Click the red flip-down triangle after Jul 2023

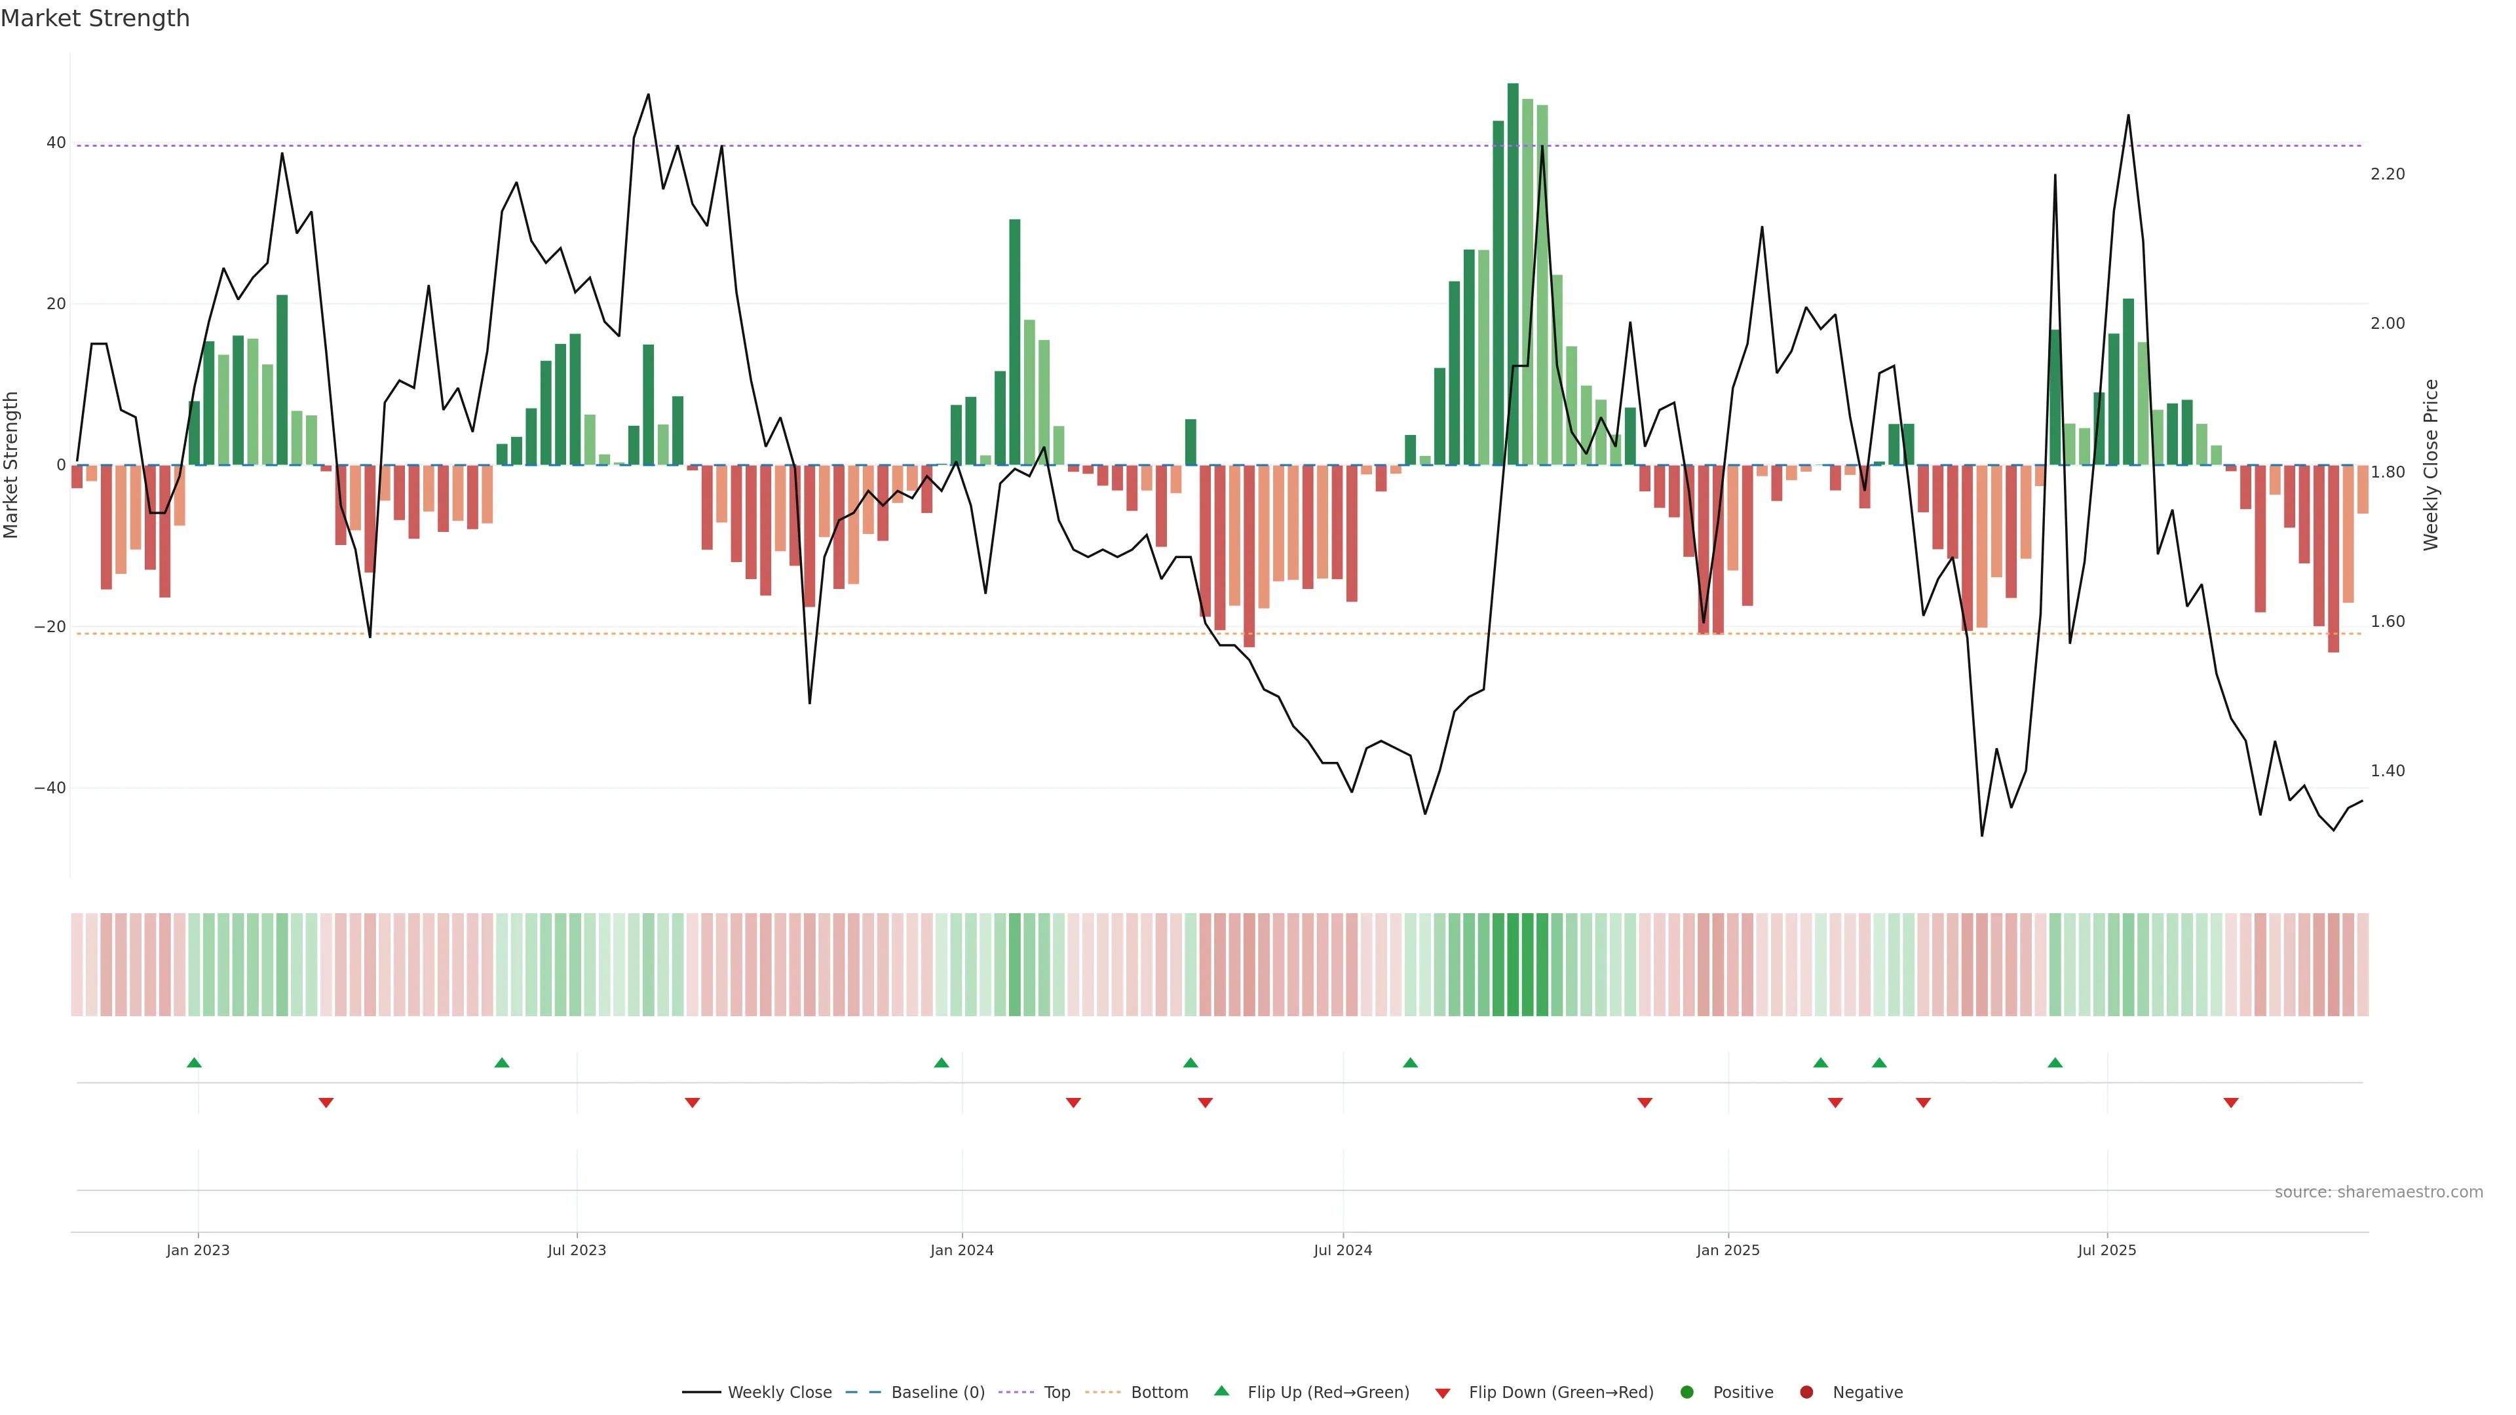pos(693,1103)
